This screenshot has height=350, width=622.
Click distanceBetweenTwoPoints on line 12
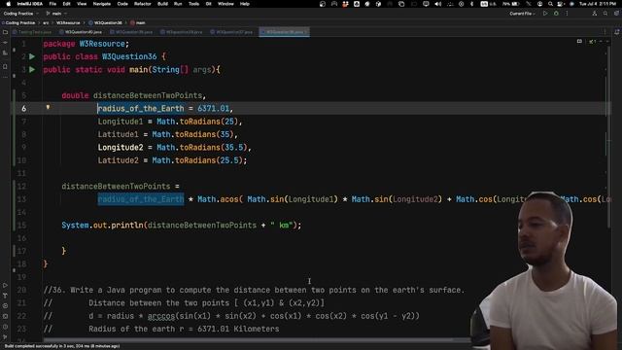pyautogui.click(x=116, y=186)
